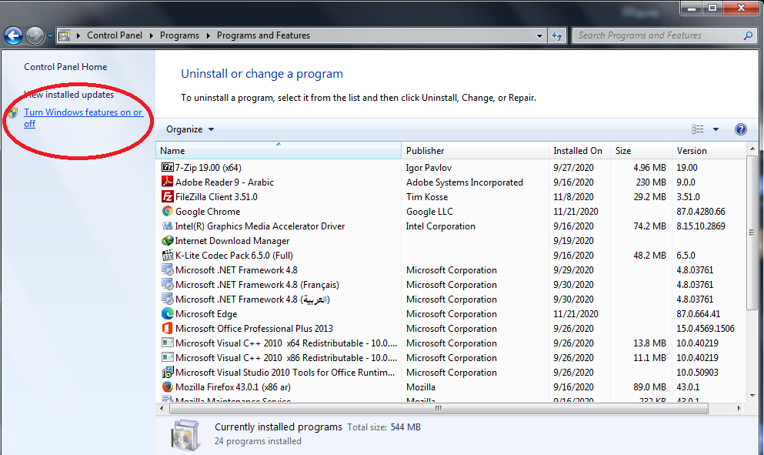Select the Mozilla Firefox 43.0.1 icon
Viewport: 764px width, 455px height.
click(x=167, y=386)
